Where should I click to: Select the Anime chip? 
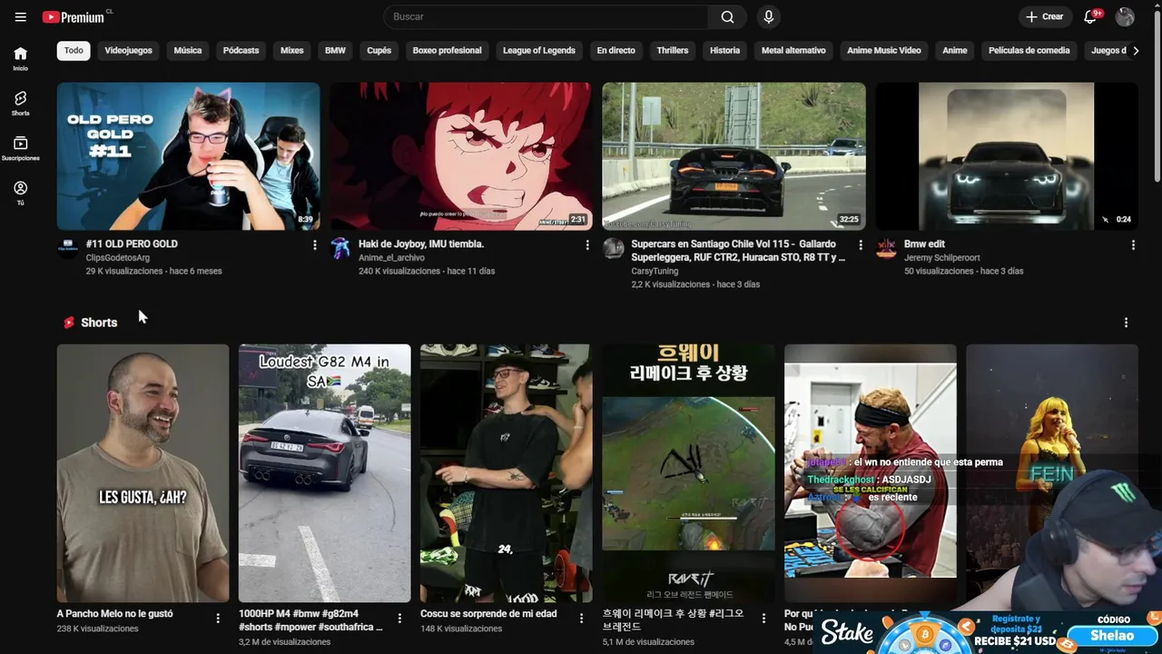954,51
